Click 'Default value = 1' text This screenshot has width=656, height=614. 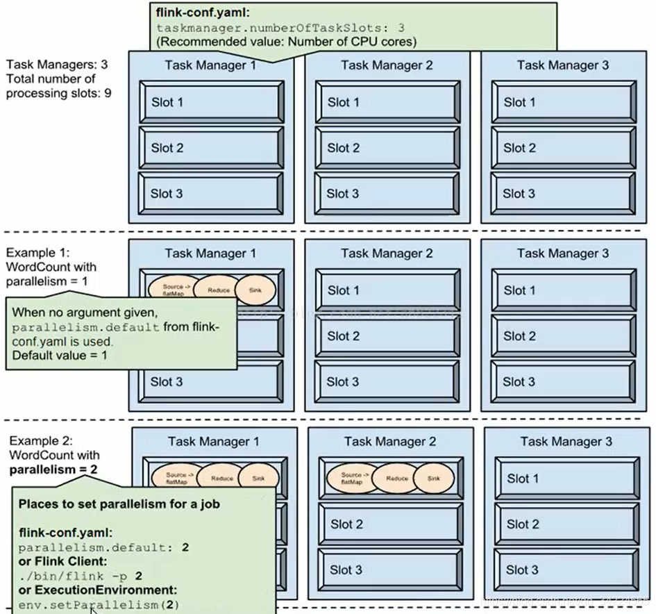click(x=60, y=356)
